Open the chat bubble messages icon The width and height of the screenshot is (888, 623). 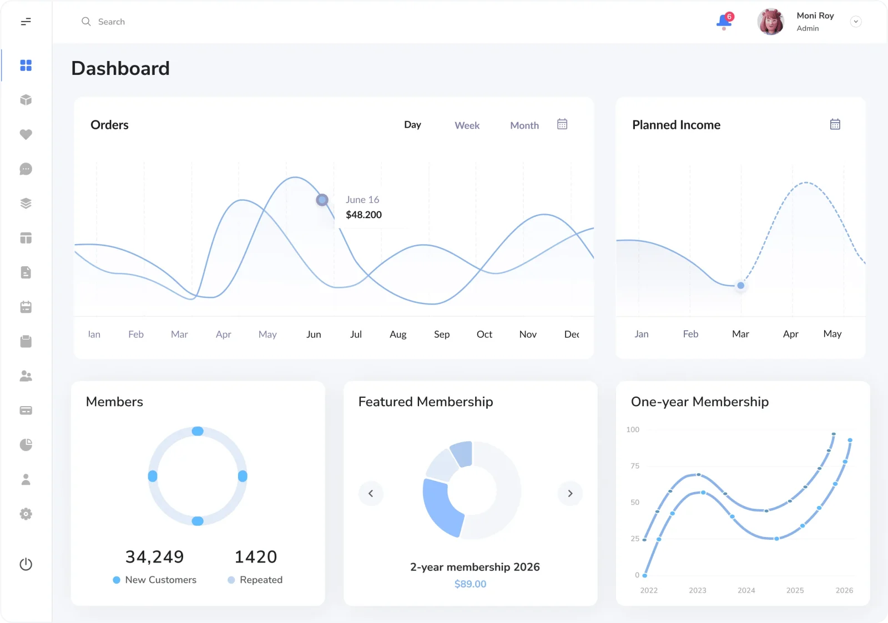tap(26, 169)
